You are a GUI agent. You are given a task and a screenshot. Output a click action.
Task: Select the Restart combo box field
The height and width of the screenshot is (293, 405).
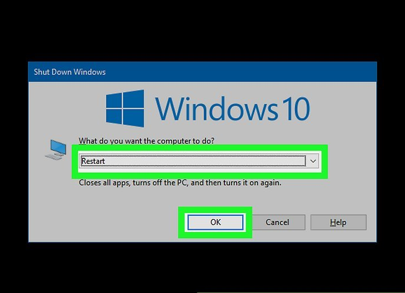click(x=199, y=162)
